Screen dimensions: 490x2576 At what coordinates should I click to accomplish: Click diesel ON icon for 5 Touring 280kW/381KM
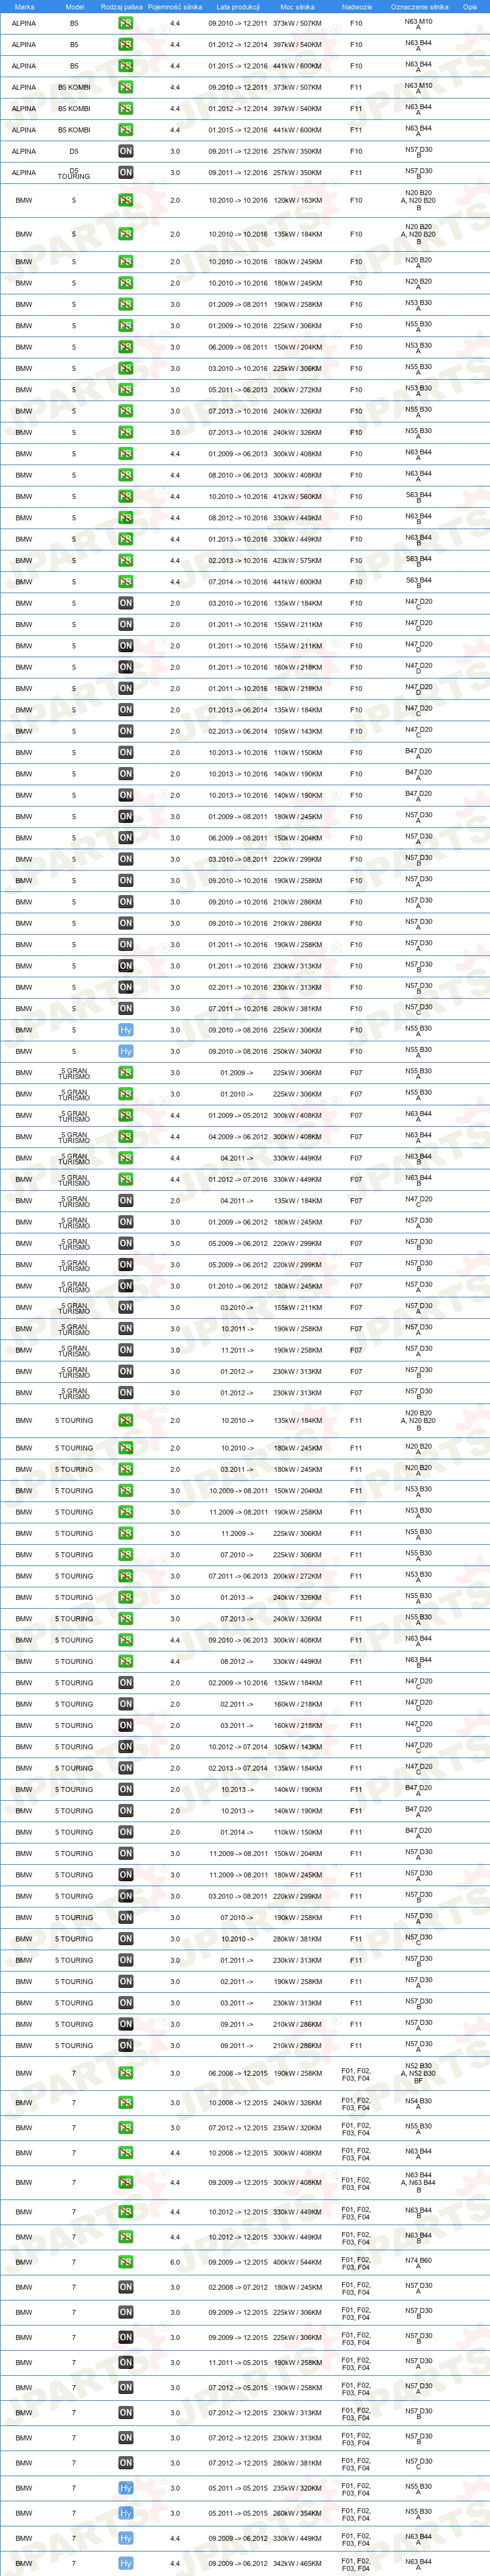point(126,1939)
